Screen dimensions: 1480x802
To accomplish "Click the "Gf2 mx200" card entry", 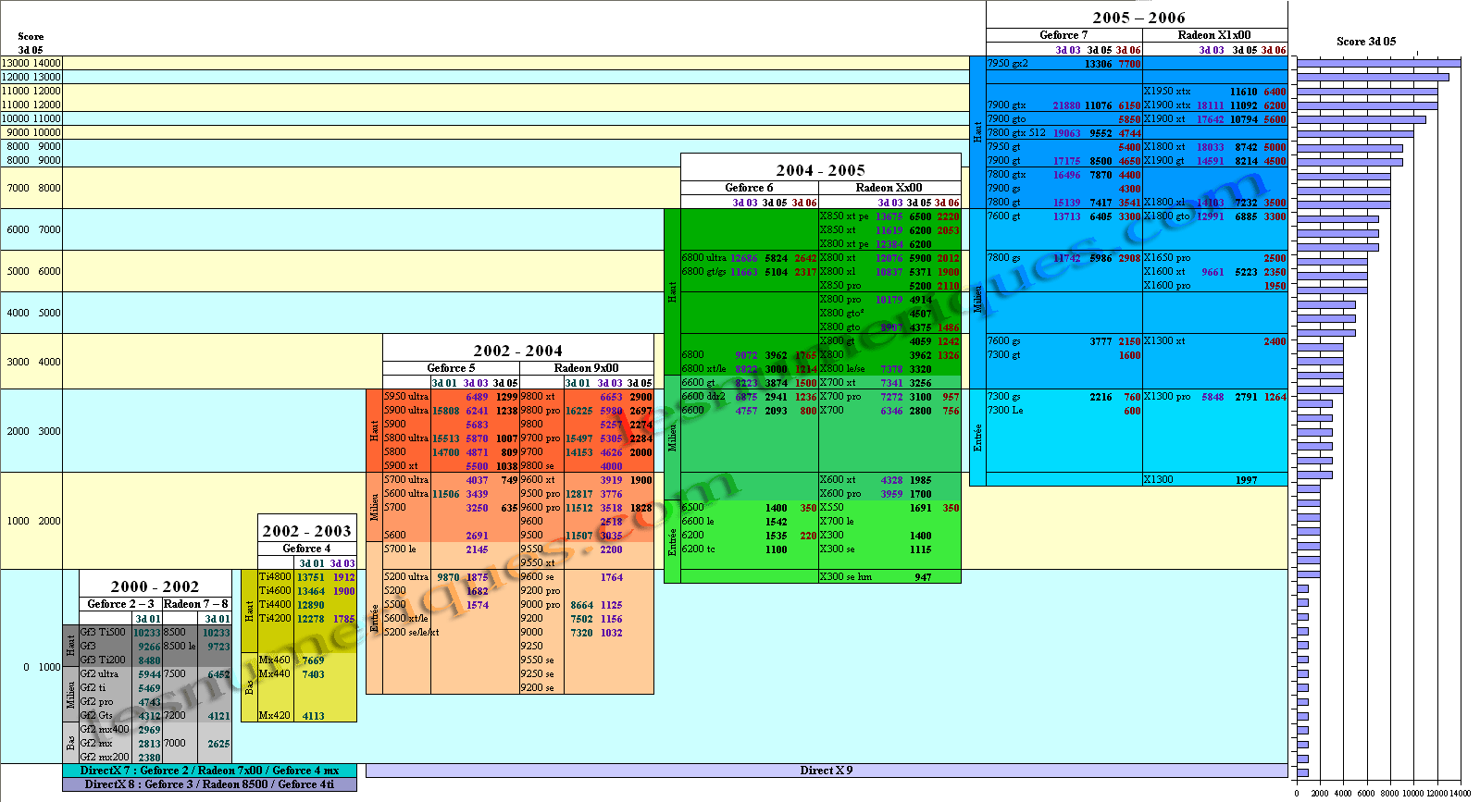I will click(x=104, y=758).
